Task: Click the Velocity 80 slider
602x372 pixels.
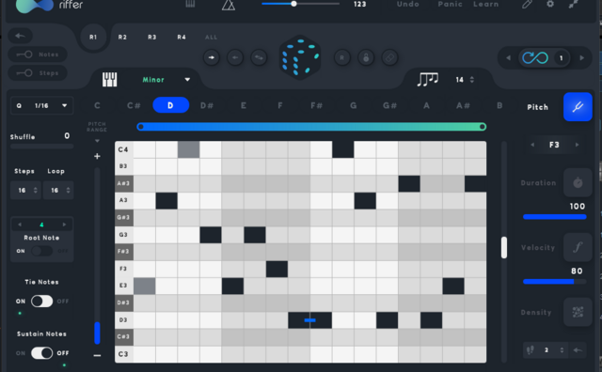Action: pos(555,282)
